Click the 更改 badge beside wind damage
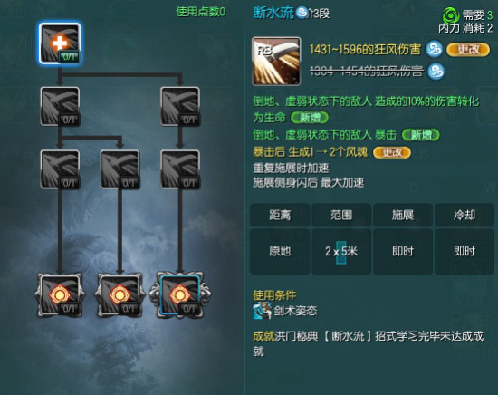Image resolution: width=498 pixels, height=395 pixels. [x=468, y=50]
